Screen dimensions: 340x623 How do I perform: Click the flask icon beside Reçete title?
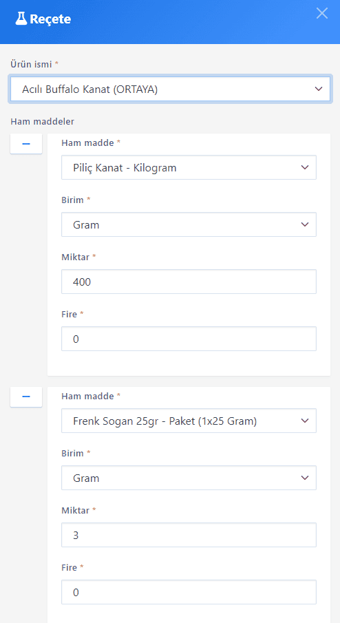tap(21, 19)
